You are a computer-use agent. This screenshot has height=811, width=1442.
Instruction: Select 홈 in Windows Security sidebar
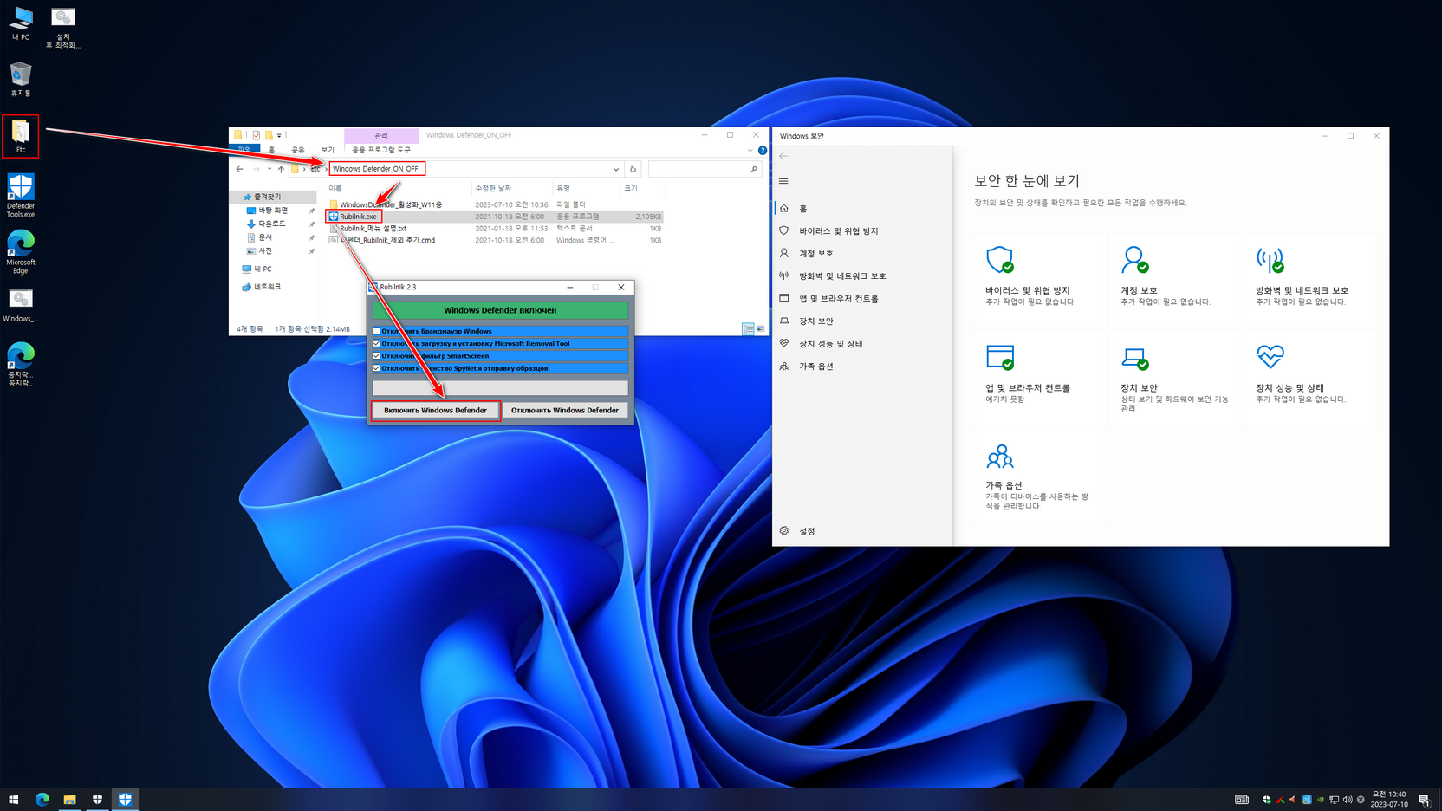862,209
